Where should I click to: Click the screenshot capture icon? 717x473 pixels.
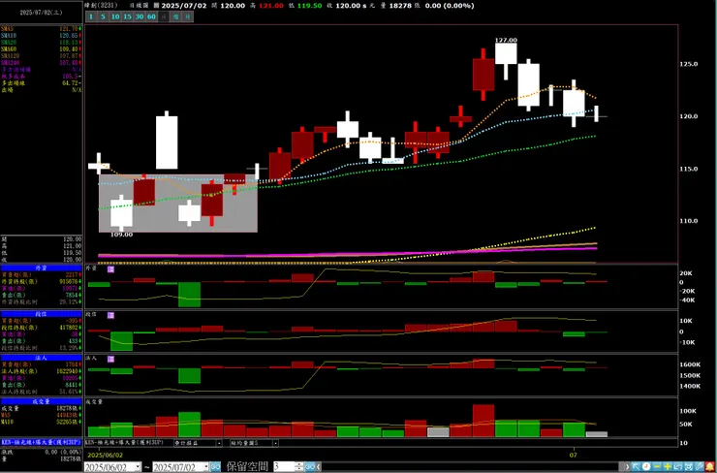tap(689, 467)
